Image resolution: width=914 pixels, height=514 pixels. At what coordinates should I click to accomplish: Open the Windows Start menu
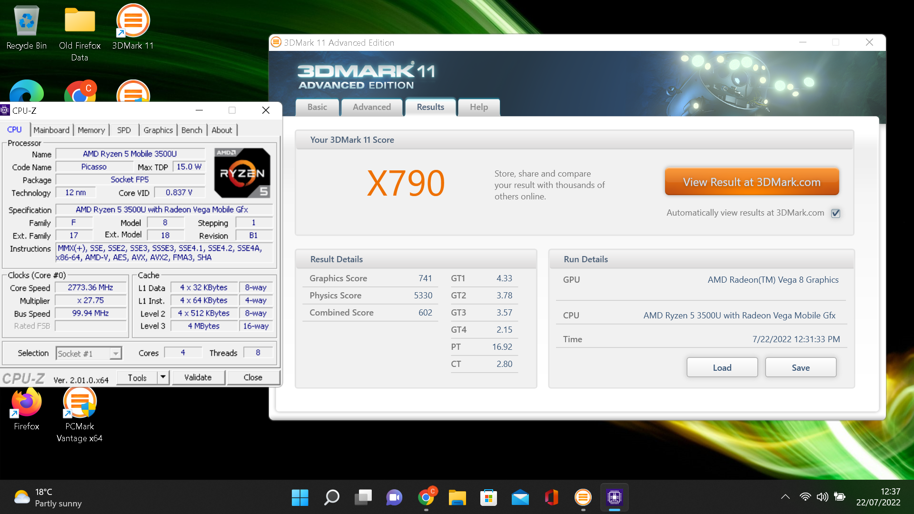click(x=300, y=497)
